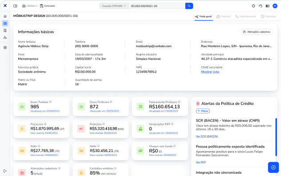Click the red alert icon by Alertas heading
The image size is (281, 176).
point(198,104)
